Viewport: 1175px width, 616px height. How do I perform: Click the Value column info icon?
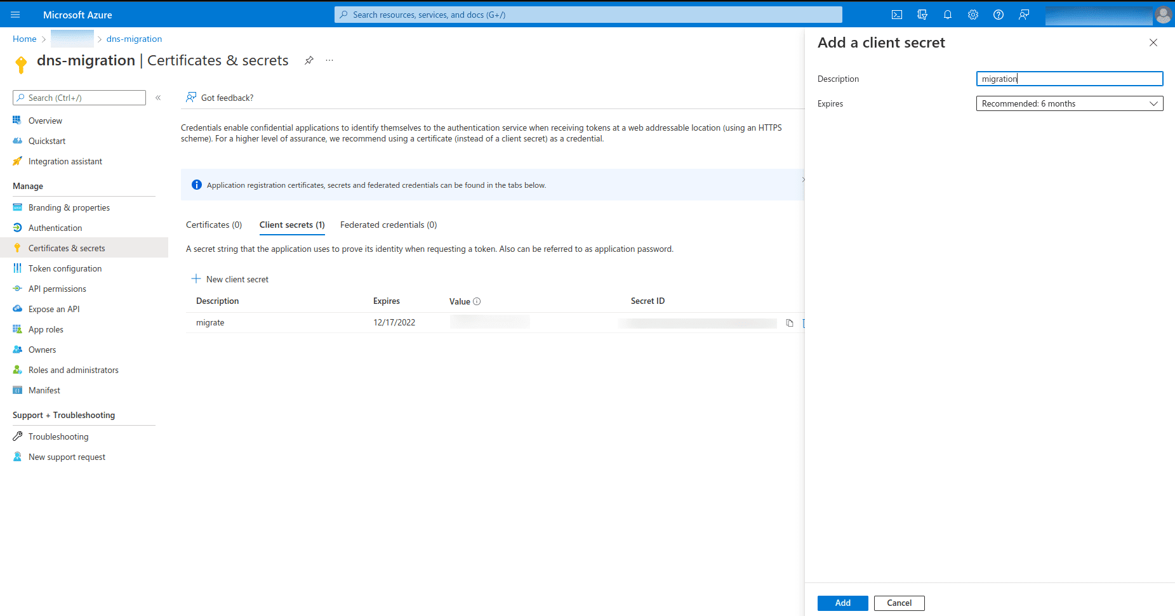[477, 301]
